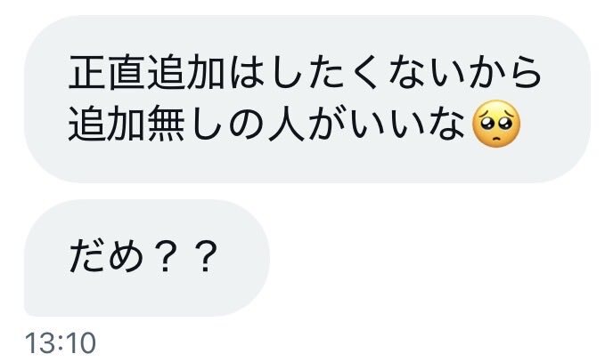The image size is (605, 362).
Task: Click the word だめ in the second bubble
Action: pos(107,255)
